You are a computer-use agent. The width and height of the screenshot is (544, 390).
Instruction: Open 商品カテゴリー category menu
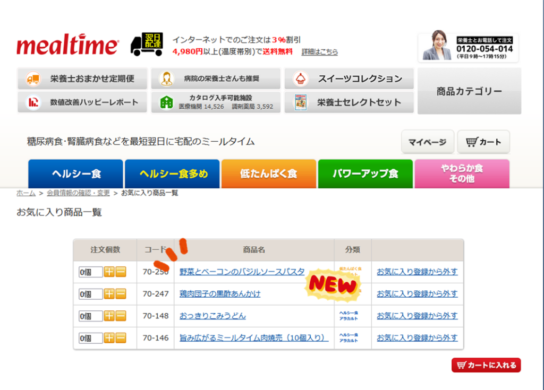[x=469, y=91]
